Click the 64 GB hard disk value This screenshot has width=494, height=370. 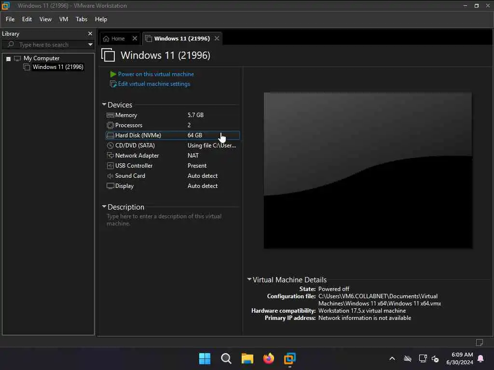(x=195, y=135)
